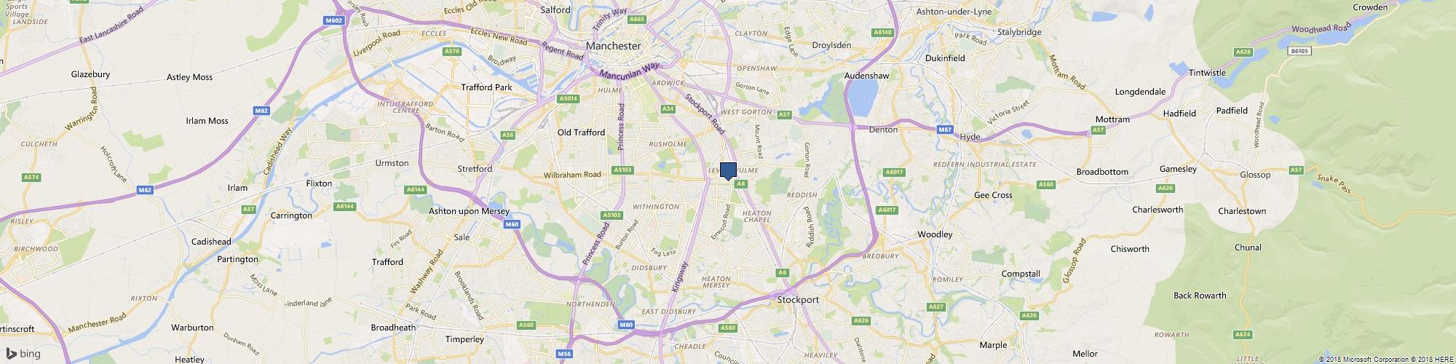Click the Warburton village label
The height and width of the screenshot is (364, 1456).
(x=193, y=328)
